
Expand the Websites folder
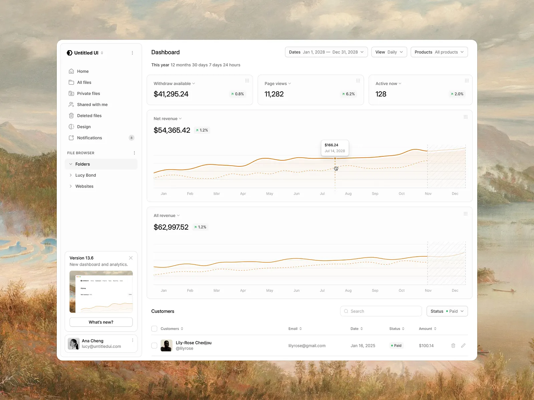pos(71,186)
